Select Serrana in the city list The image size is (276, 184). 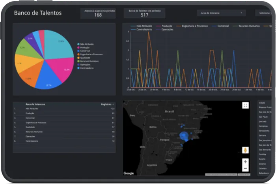click(262, 135)
